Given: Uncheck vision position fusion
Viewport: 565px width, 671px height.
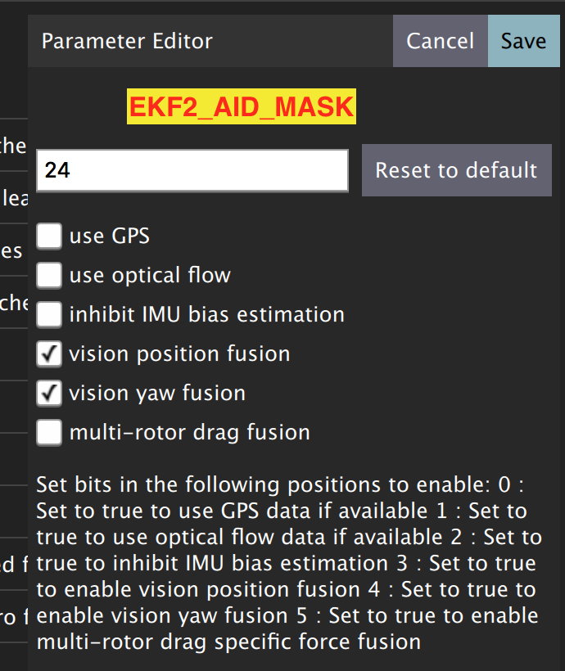Looking at the screenshot, I should click(x=49, y=354).
